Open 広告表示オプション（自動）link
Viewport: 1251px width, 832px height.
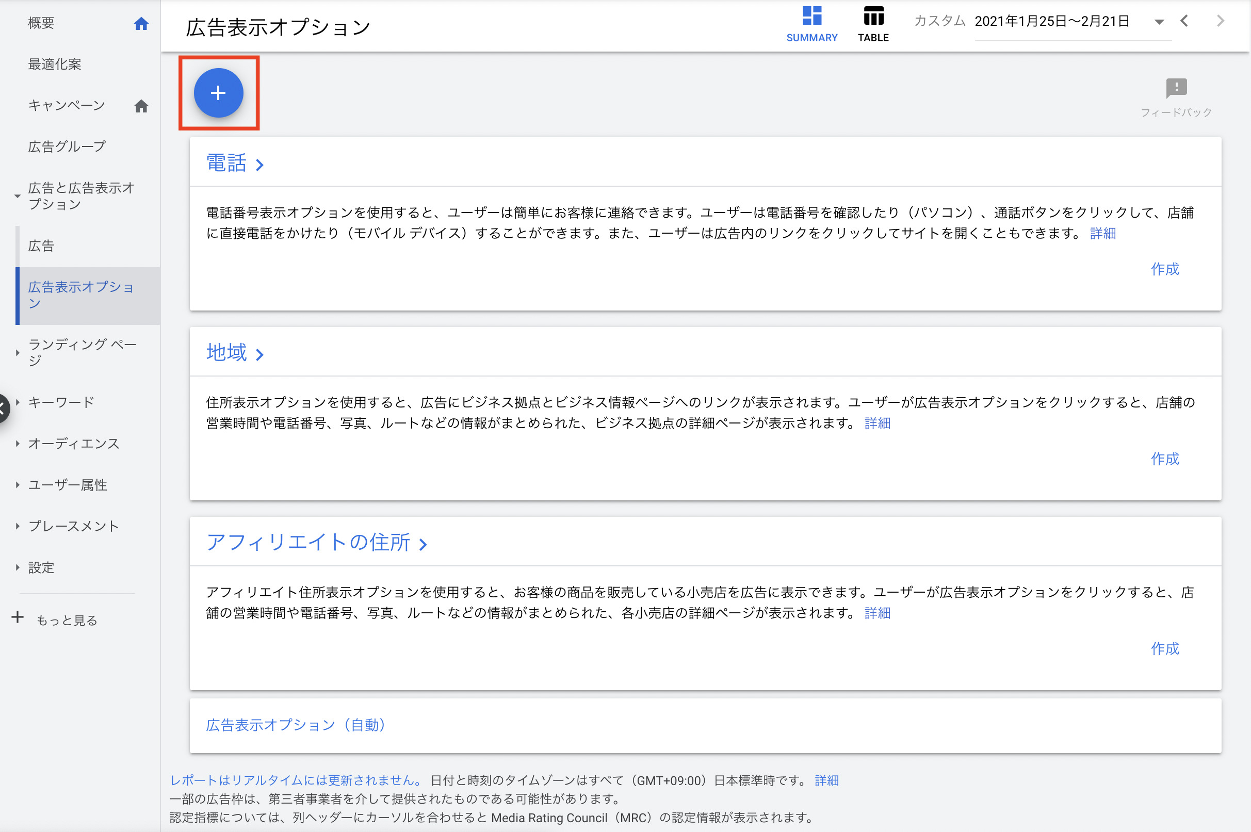tap(296, 725)
